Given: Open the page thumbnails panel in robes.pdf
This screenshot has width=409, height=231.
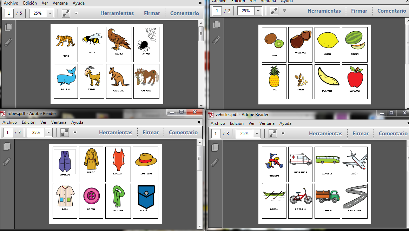Looking at the screenshot, I should 7,146.
